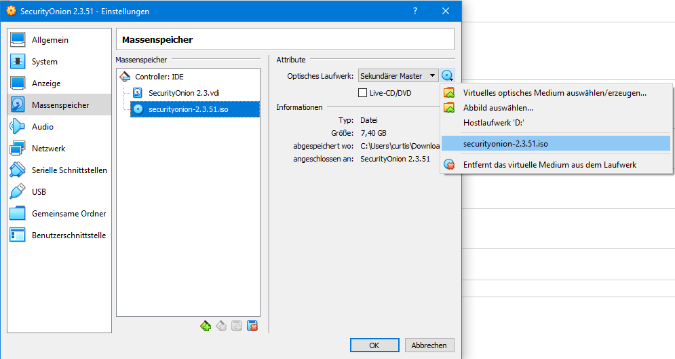This screenshot has width=675, height=359.
Task: Select securityonion-2.3.51.iso in the popup menu
Action: tap(556, 144)
